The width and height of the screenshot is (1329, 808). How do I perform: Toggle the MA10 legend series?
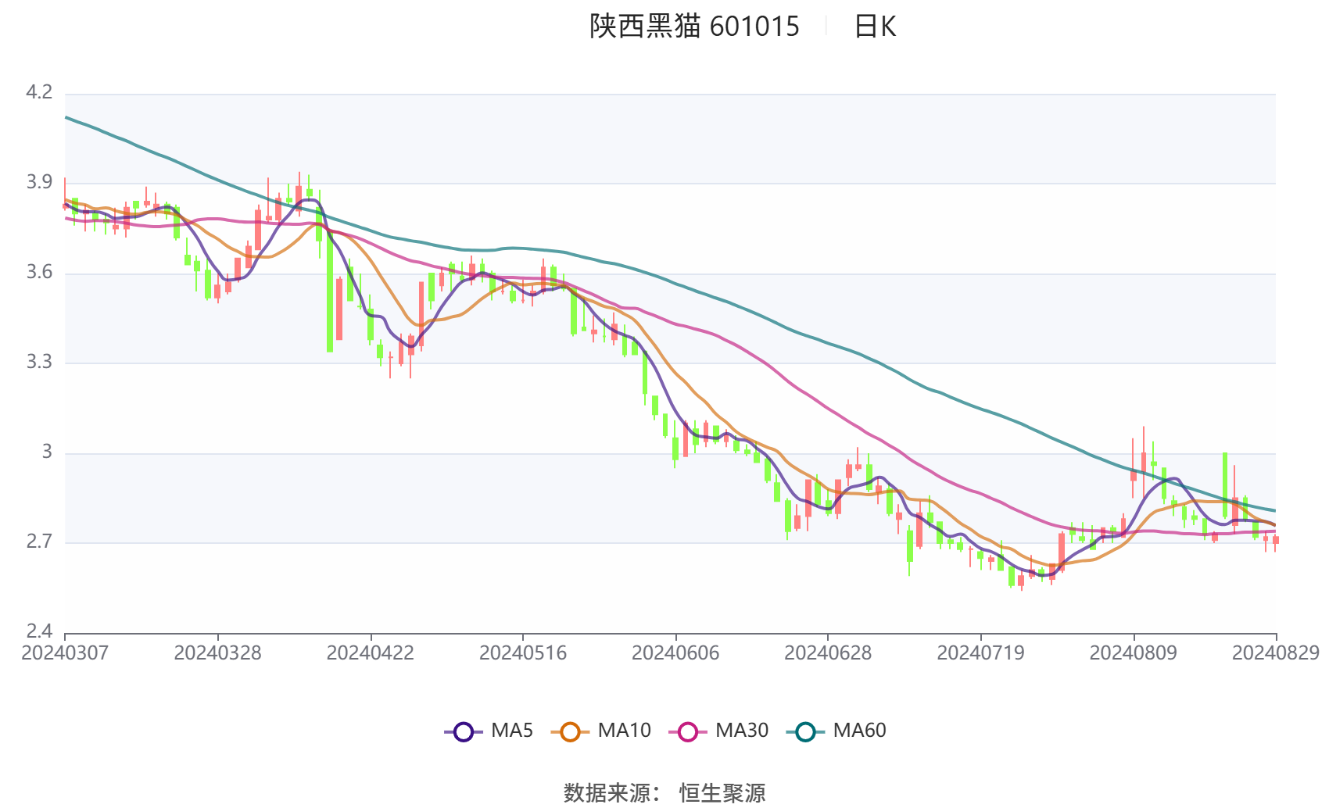tap(600, 731)
